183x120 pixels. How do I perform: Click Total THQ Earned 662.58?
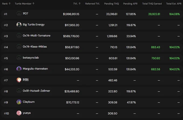156,69
